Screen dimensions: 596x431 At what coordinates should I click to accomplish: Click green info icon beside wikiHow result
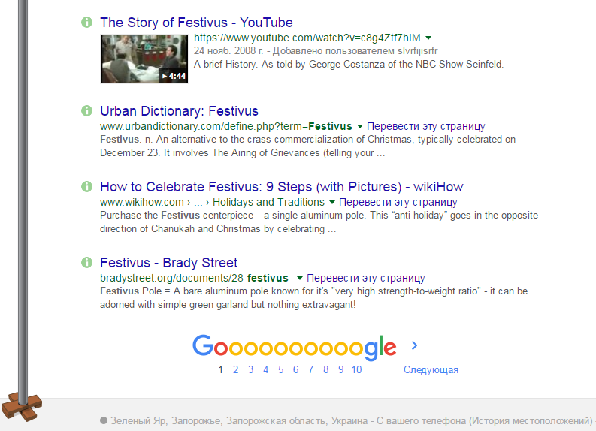pos(86,186)
